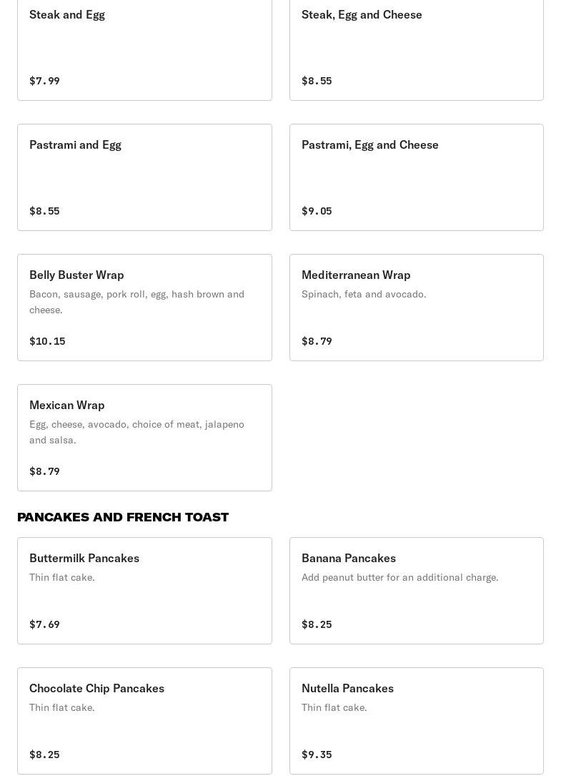Click the $9.05 Pastrami, Egg and Cheese price

tap(317, 211)
